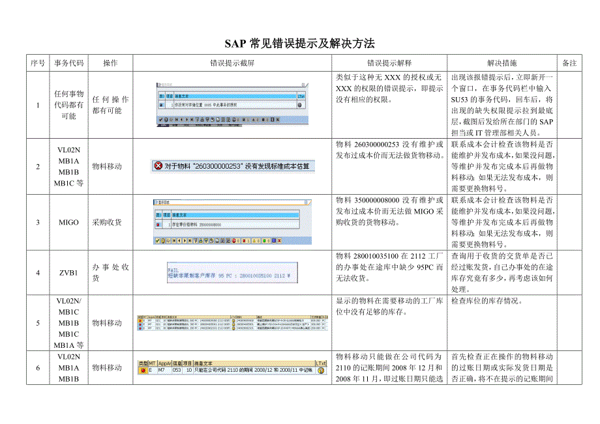Click the 解决措施 column header
The height and width of the screenshot is (424, 600).
(x=502, y=64)
